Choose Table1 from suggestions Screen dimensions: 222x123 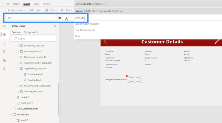(x=78, y=36)
